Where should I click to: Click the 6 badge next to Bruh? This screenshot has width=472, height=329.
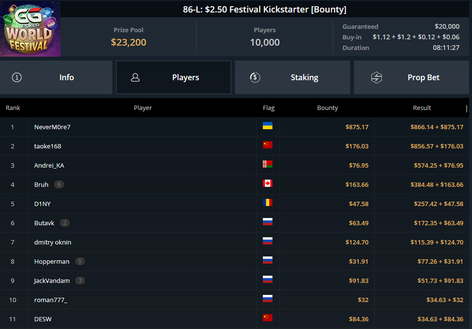click(x=59, y=184)
